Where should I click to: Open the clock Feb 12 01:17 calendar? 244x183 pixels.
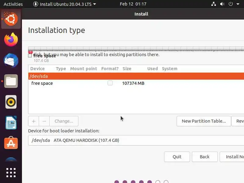point(133,4)
